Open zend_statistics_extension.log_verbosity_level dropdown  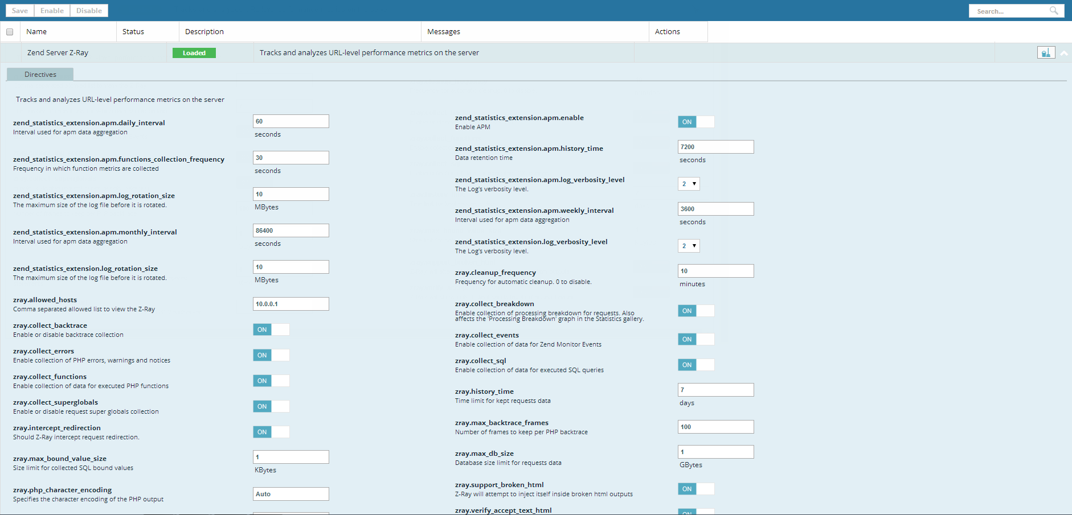[x=689, y=246]
